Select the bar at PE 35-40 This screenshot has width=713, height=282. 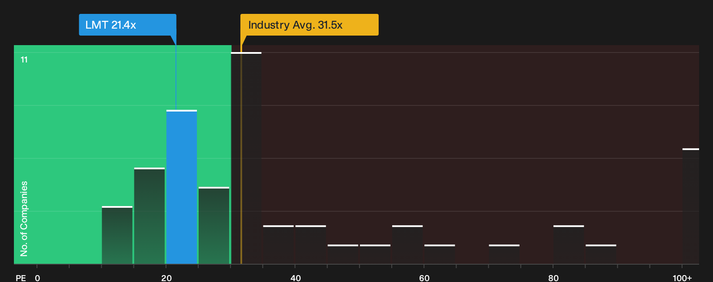(x=278, y=245)
